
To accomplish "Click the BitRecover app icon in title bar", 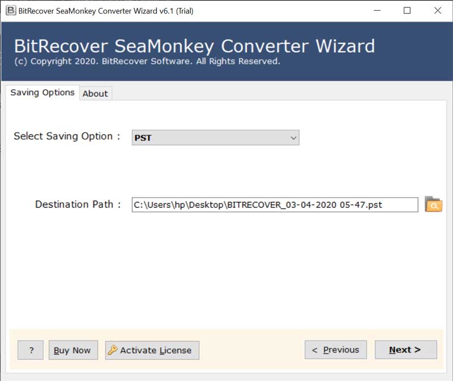I will (11, 10).
